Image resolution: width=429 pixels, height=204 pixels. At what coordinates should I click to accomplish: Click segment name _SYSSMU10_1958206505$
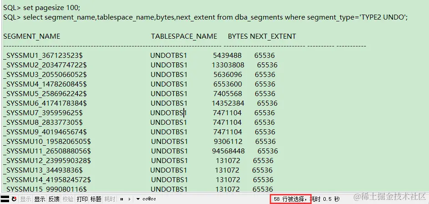[47, 142]
